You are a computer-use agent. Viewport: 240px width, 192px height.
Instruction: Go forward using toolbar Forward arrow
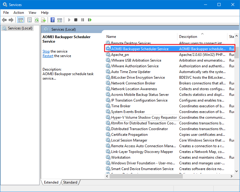(11, 20)
